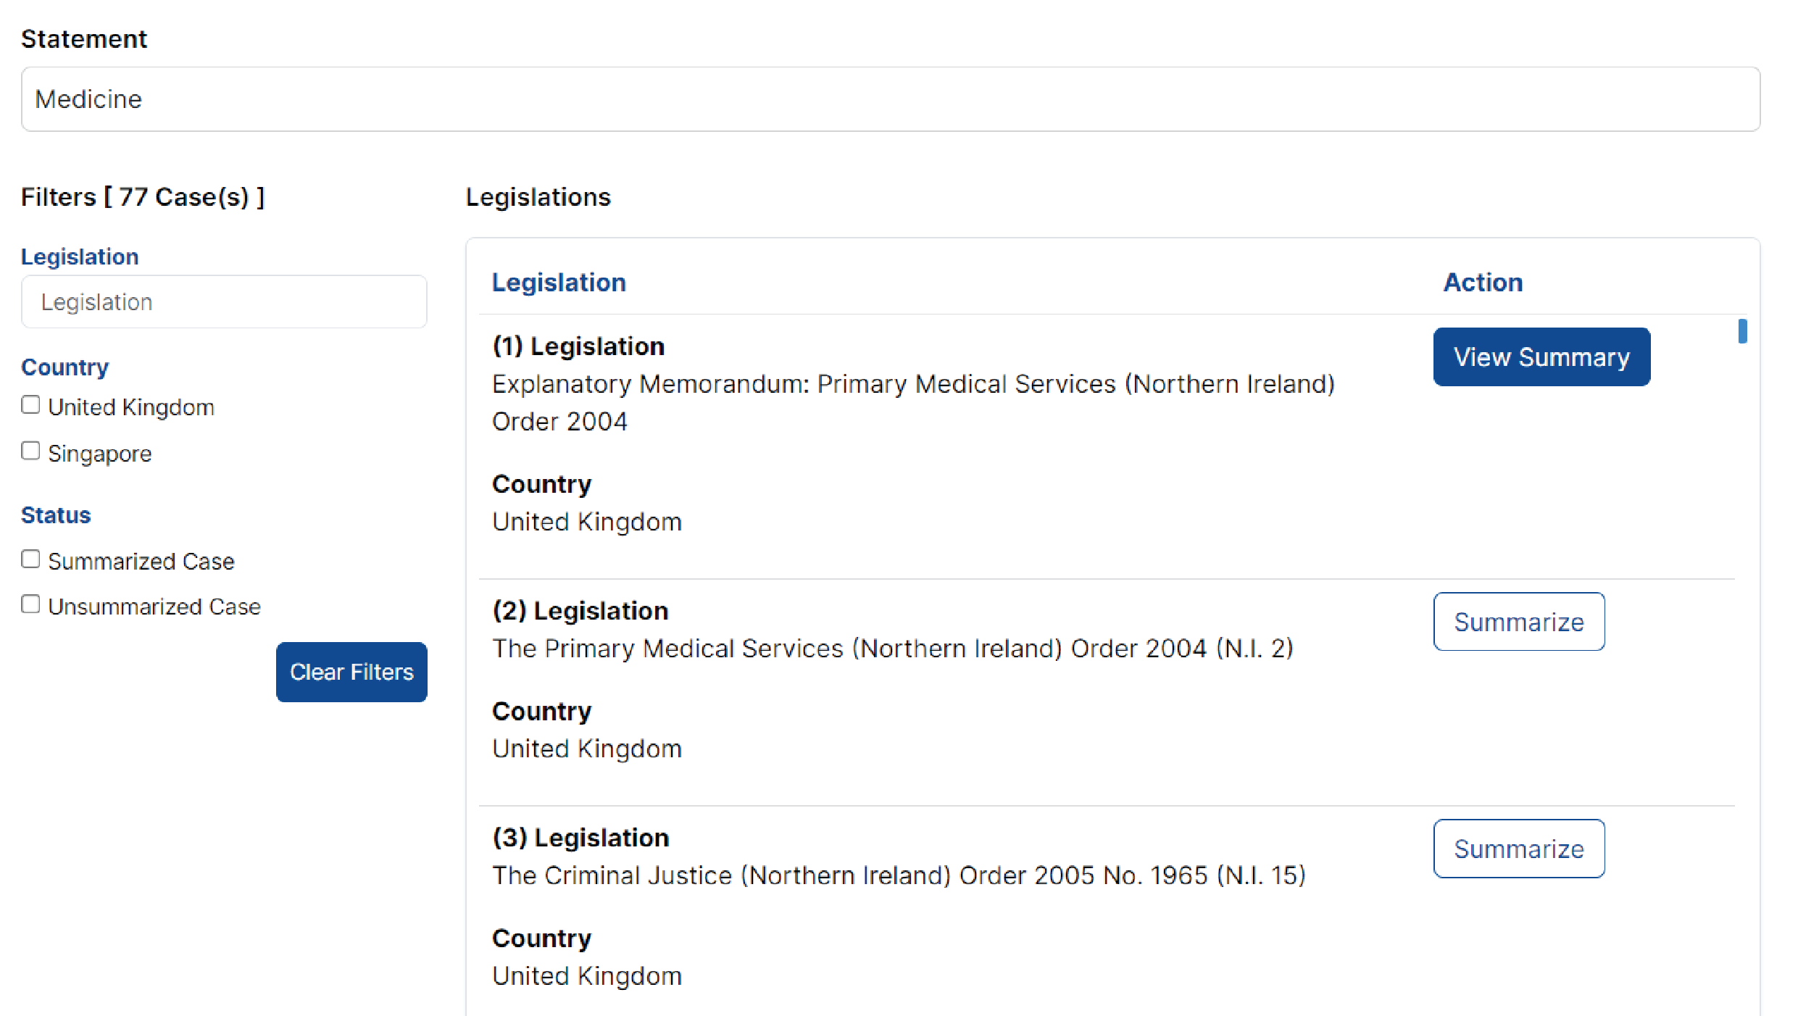Click the Filters 77 Case(s) heading
1798x1016 pixels.
point(143,197)
